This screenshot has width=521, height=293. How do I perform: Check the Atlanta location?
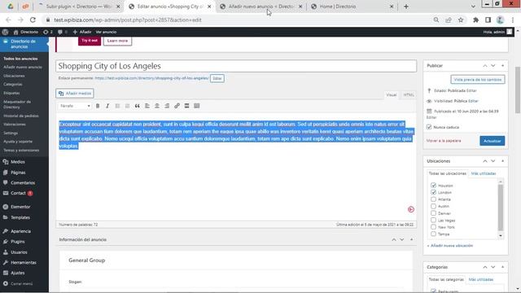coord(433,199)
